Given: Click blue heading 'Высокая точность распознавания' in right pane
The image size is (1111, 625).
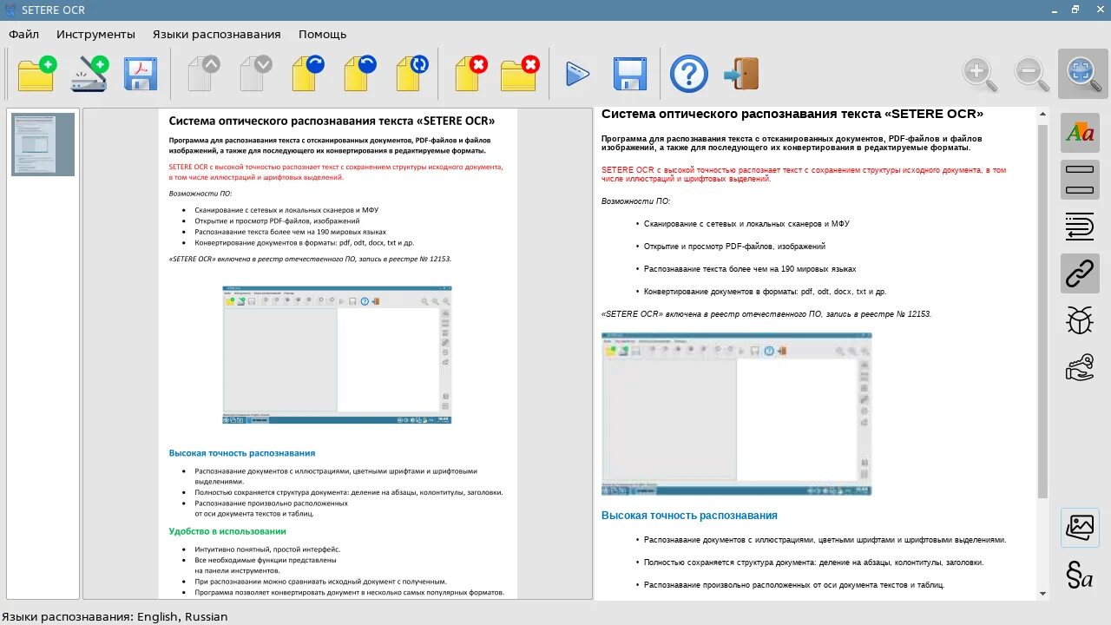Looking at the screenshot, I should point(689,516).
